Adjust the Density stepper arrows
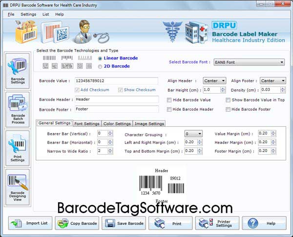 tap(283, 90)
